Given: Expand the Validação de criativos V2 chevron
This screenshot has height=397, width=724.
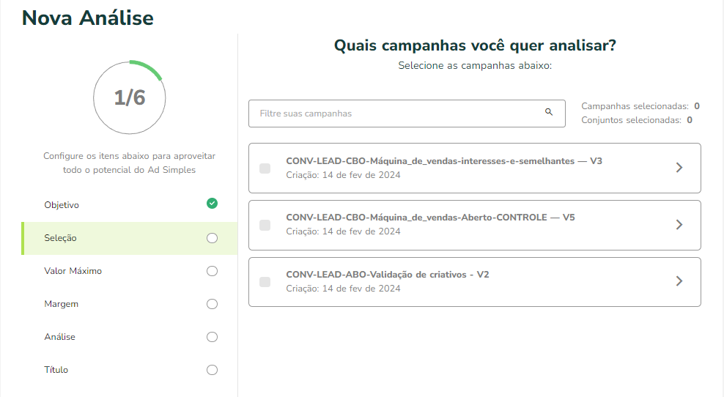Looking at the screenshot, I should click(679, 281).
